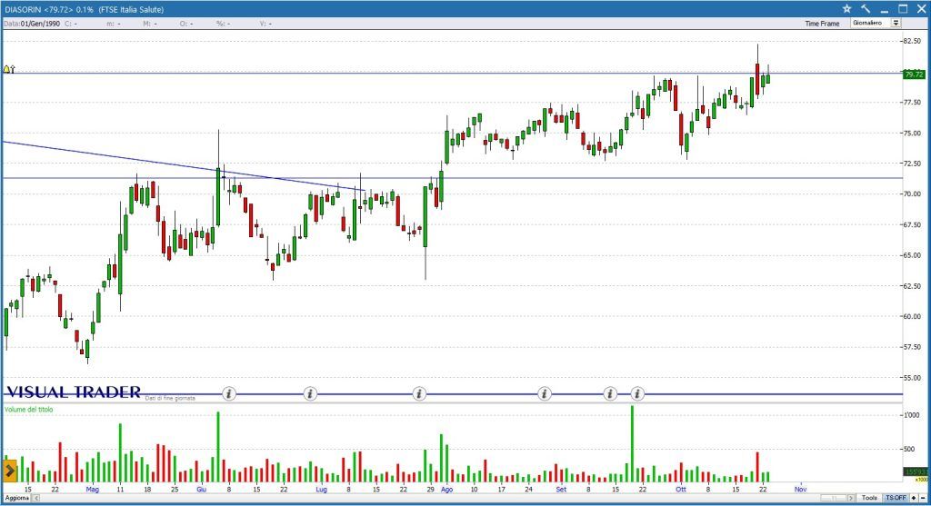
Task: Click the volume value 15593 label
Action: coord(915,471)
